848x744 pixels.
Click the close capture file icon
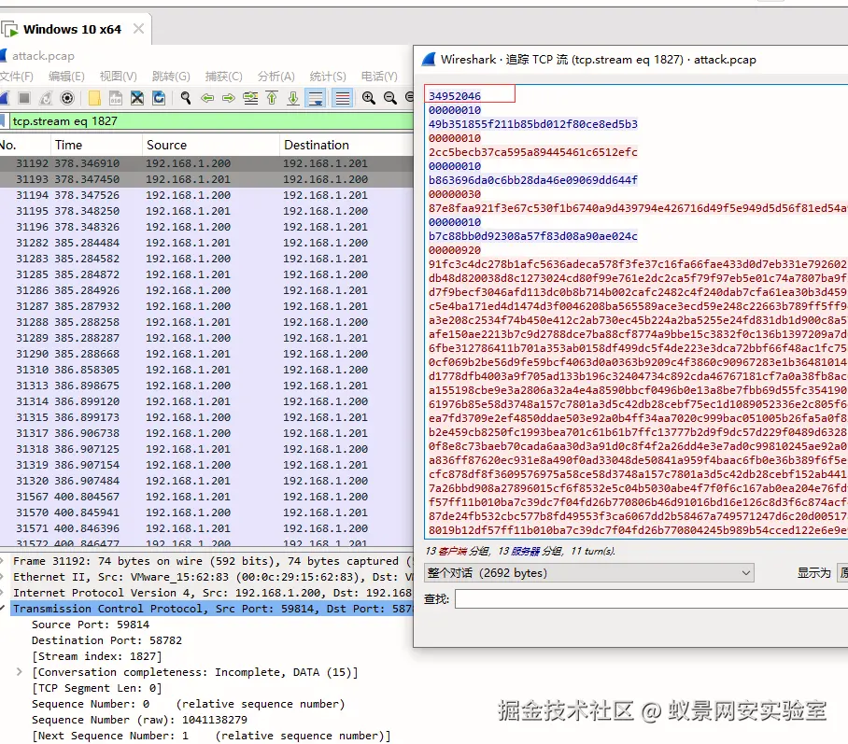point(137,98)
